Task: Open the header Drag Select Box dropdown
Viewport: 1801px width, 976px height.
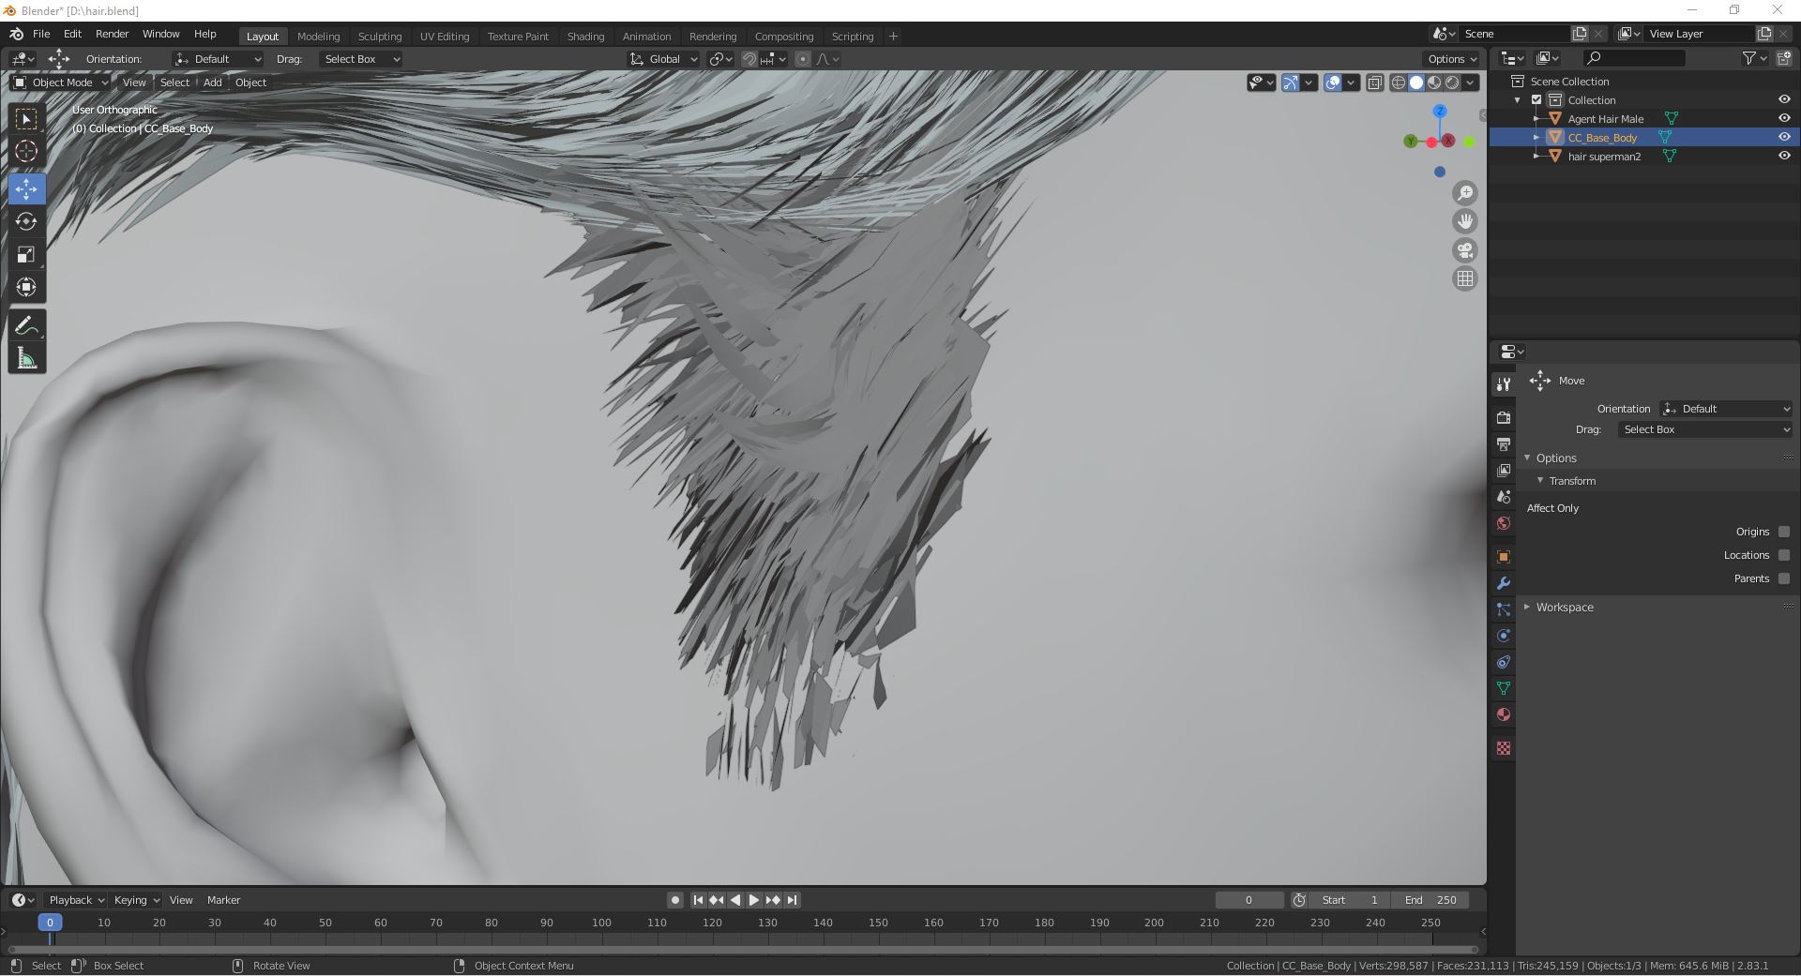Action: pyautogui.click(x=361, y=59)
